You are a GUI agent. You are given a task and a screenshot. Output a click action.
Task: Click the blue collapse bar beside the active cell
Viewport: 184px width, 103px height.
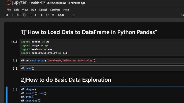[x=7, y=95]
